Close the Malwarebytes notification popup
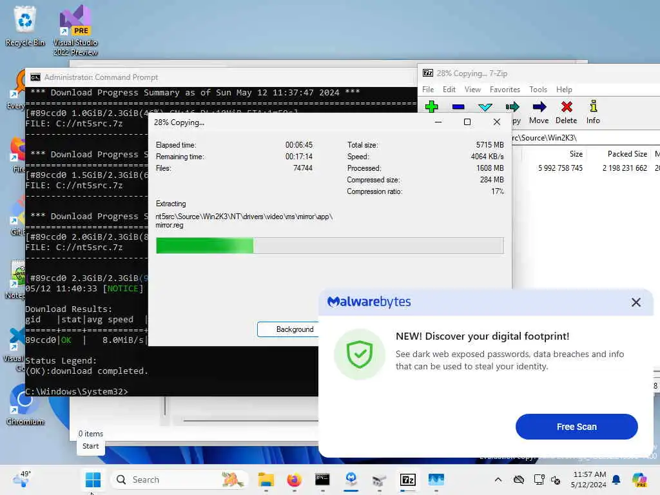 click(x=636, y=302)
